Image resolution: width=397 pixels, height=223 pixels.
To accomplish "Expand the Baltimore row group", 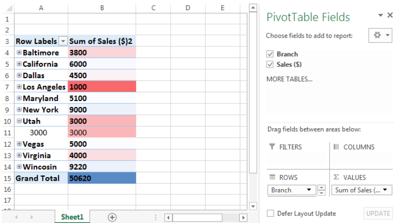I will tap(19, 52).
